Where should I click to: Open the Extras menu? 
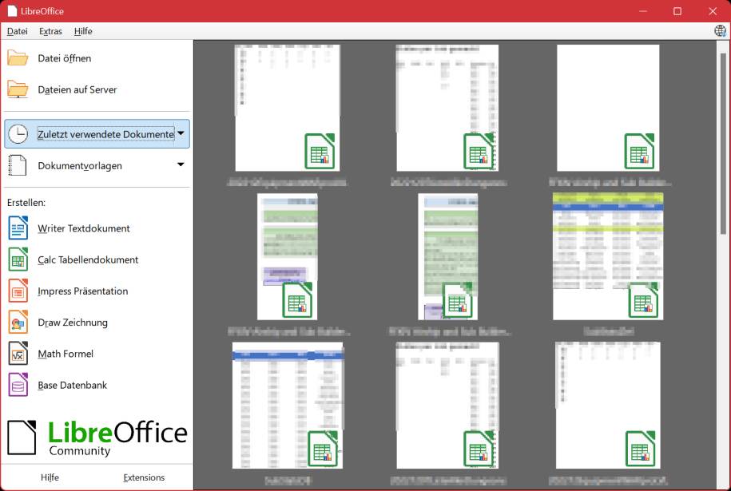[50, 31]
